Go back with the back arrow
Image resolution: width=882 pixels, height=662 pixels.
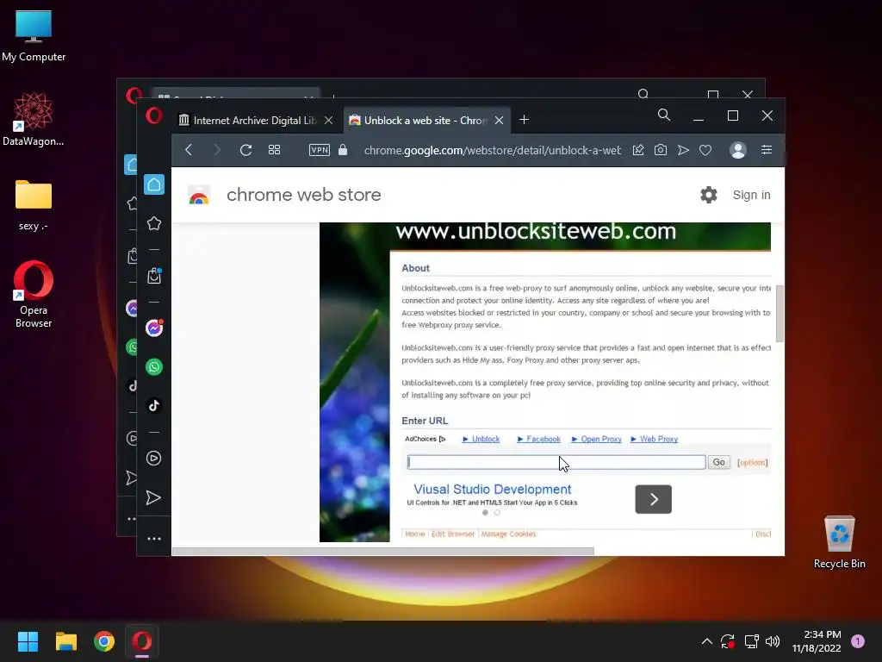(x=189, y=150)
